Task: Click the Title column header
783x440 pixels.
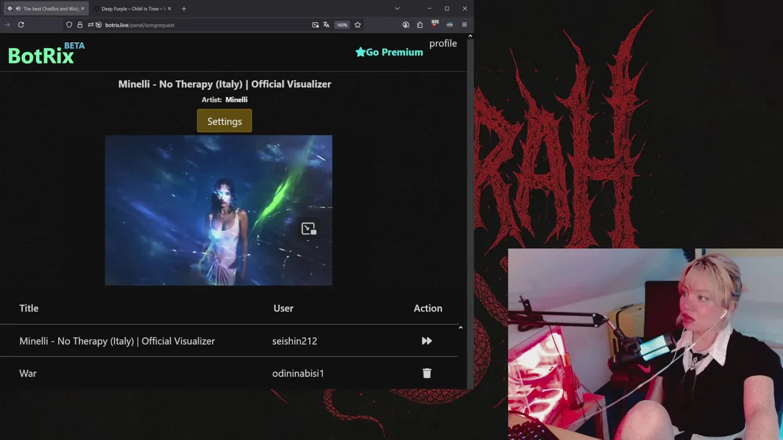Action: [29, 308]
